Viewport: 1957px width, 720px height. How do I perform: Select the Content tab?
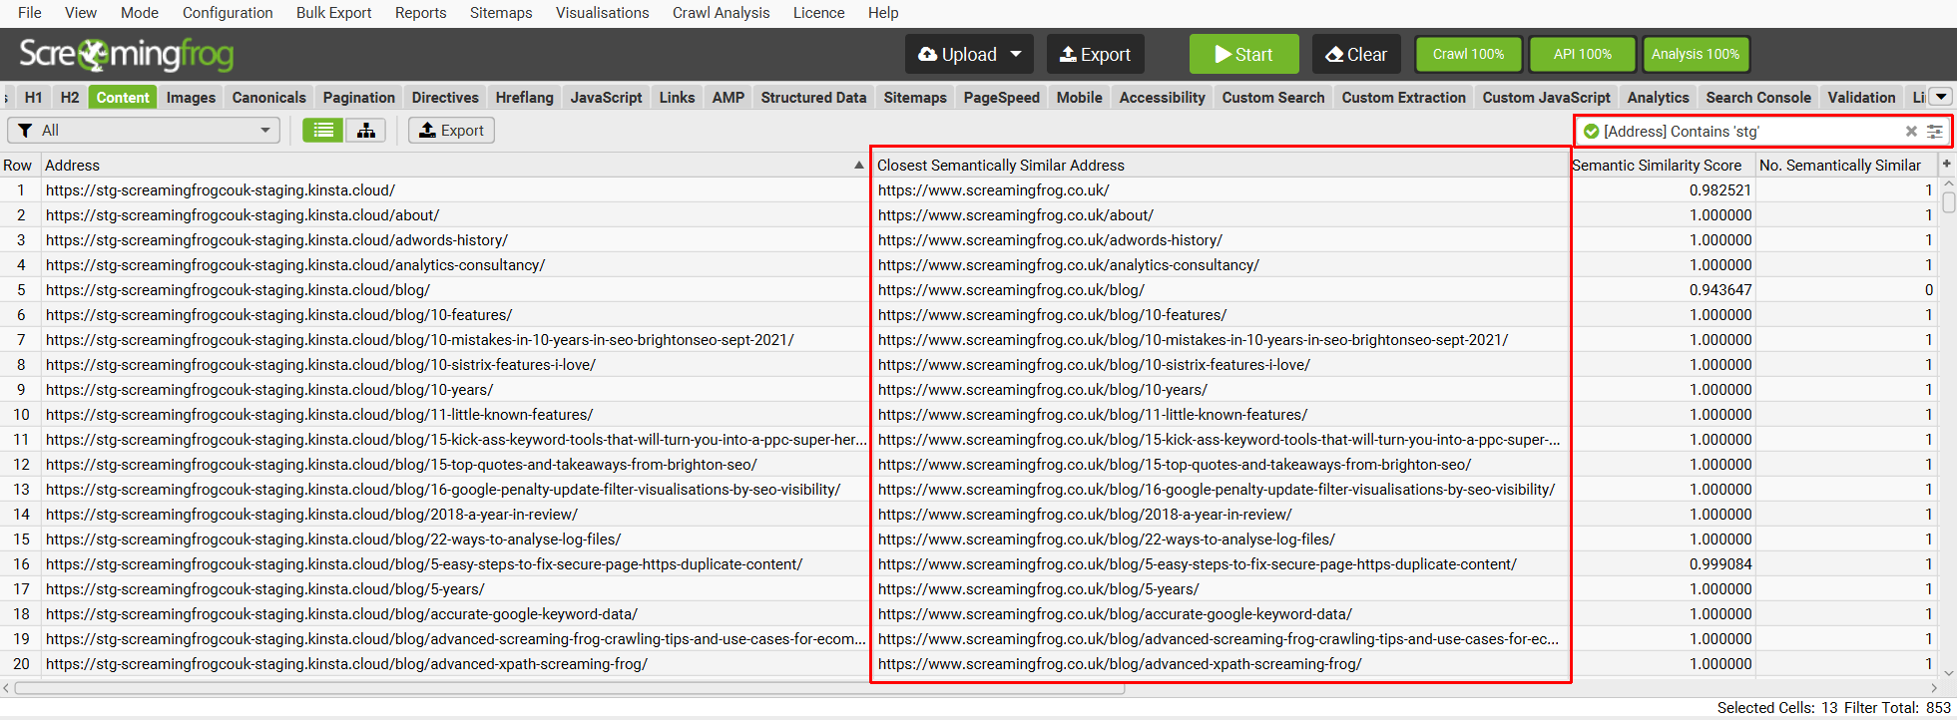[123, 97]
